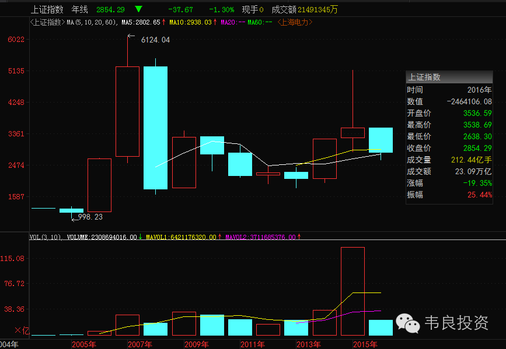Screen dimensions: 506x349
Task: Click the MA10:2938.03 value
Action: (x=190, y=22)
